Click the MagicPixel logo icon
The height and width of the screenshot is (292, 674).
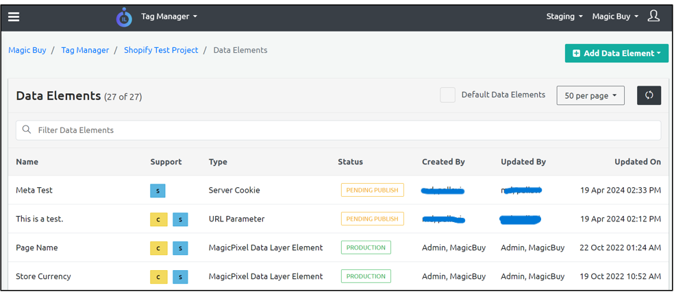click(x=124, y=17)
